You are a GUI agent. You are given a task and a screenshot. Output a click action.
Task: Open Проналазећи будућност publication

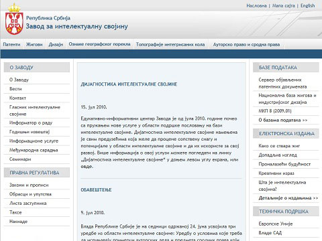pyautogui.click(x=284, y=164)
